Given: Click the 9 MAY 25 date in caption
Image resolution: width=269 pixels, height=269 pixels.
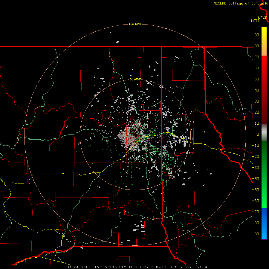Looking at the screenshot, I should [180, 267].
